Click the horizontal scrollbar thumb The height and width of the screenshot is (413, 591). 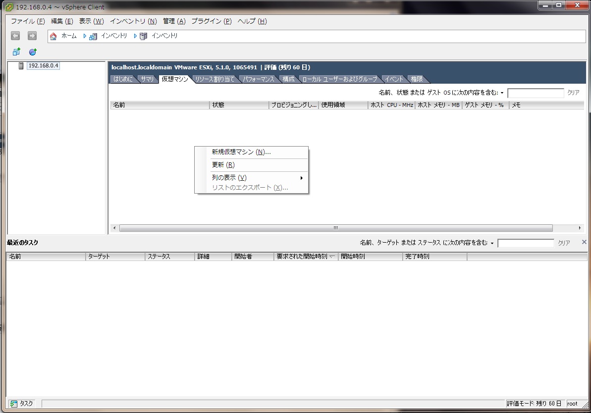tap(336, 228)
